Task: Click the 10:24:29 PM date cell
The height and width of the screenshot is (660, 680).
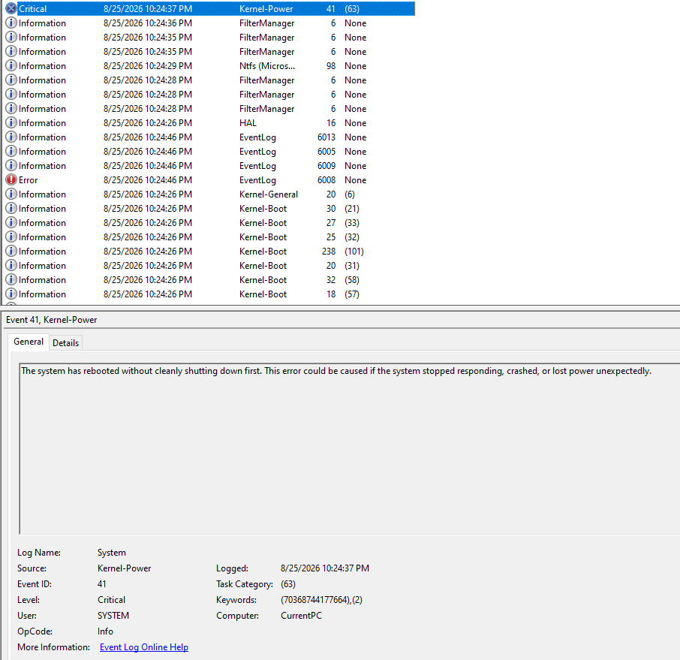Action: [147, 65]
